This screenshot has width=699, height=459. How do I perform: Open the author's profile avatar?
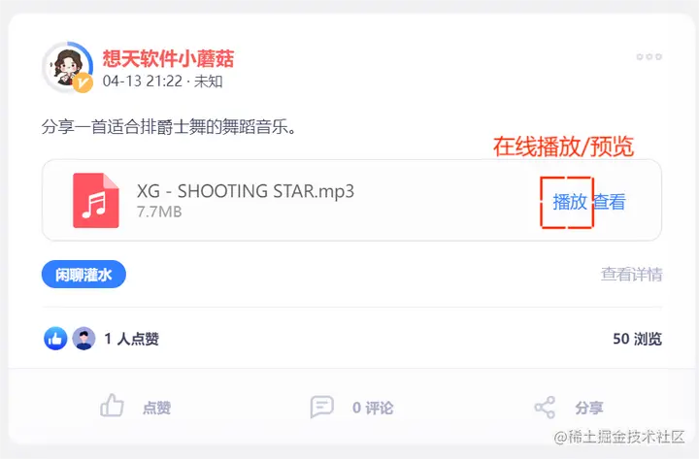click(67, 67)
